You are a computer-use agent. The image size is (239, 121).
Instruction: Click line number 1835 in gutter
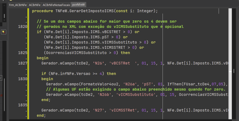pos(23,105)
